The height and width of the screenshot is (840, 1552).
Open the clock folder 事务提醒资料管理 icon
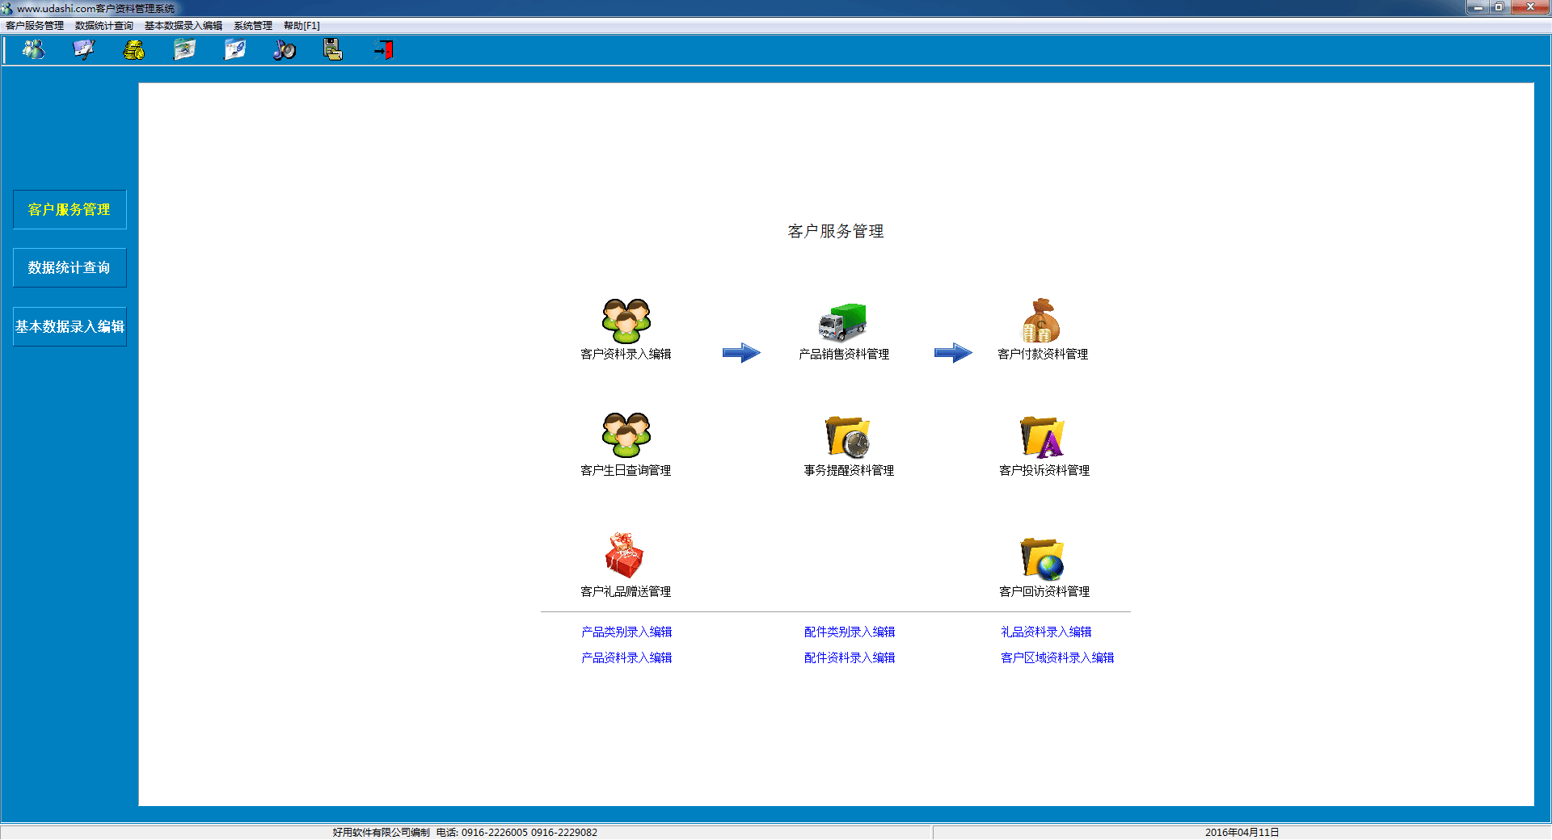(x=847, y=437)
